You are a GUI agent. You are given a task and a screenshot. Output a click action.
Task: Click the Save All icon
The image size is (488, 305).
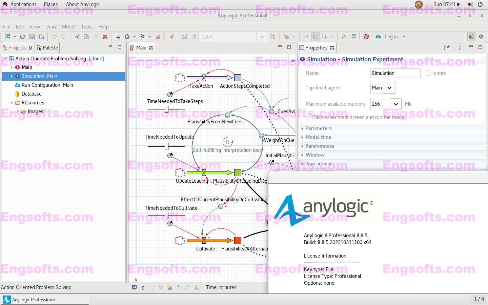tap(41, 37)
